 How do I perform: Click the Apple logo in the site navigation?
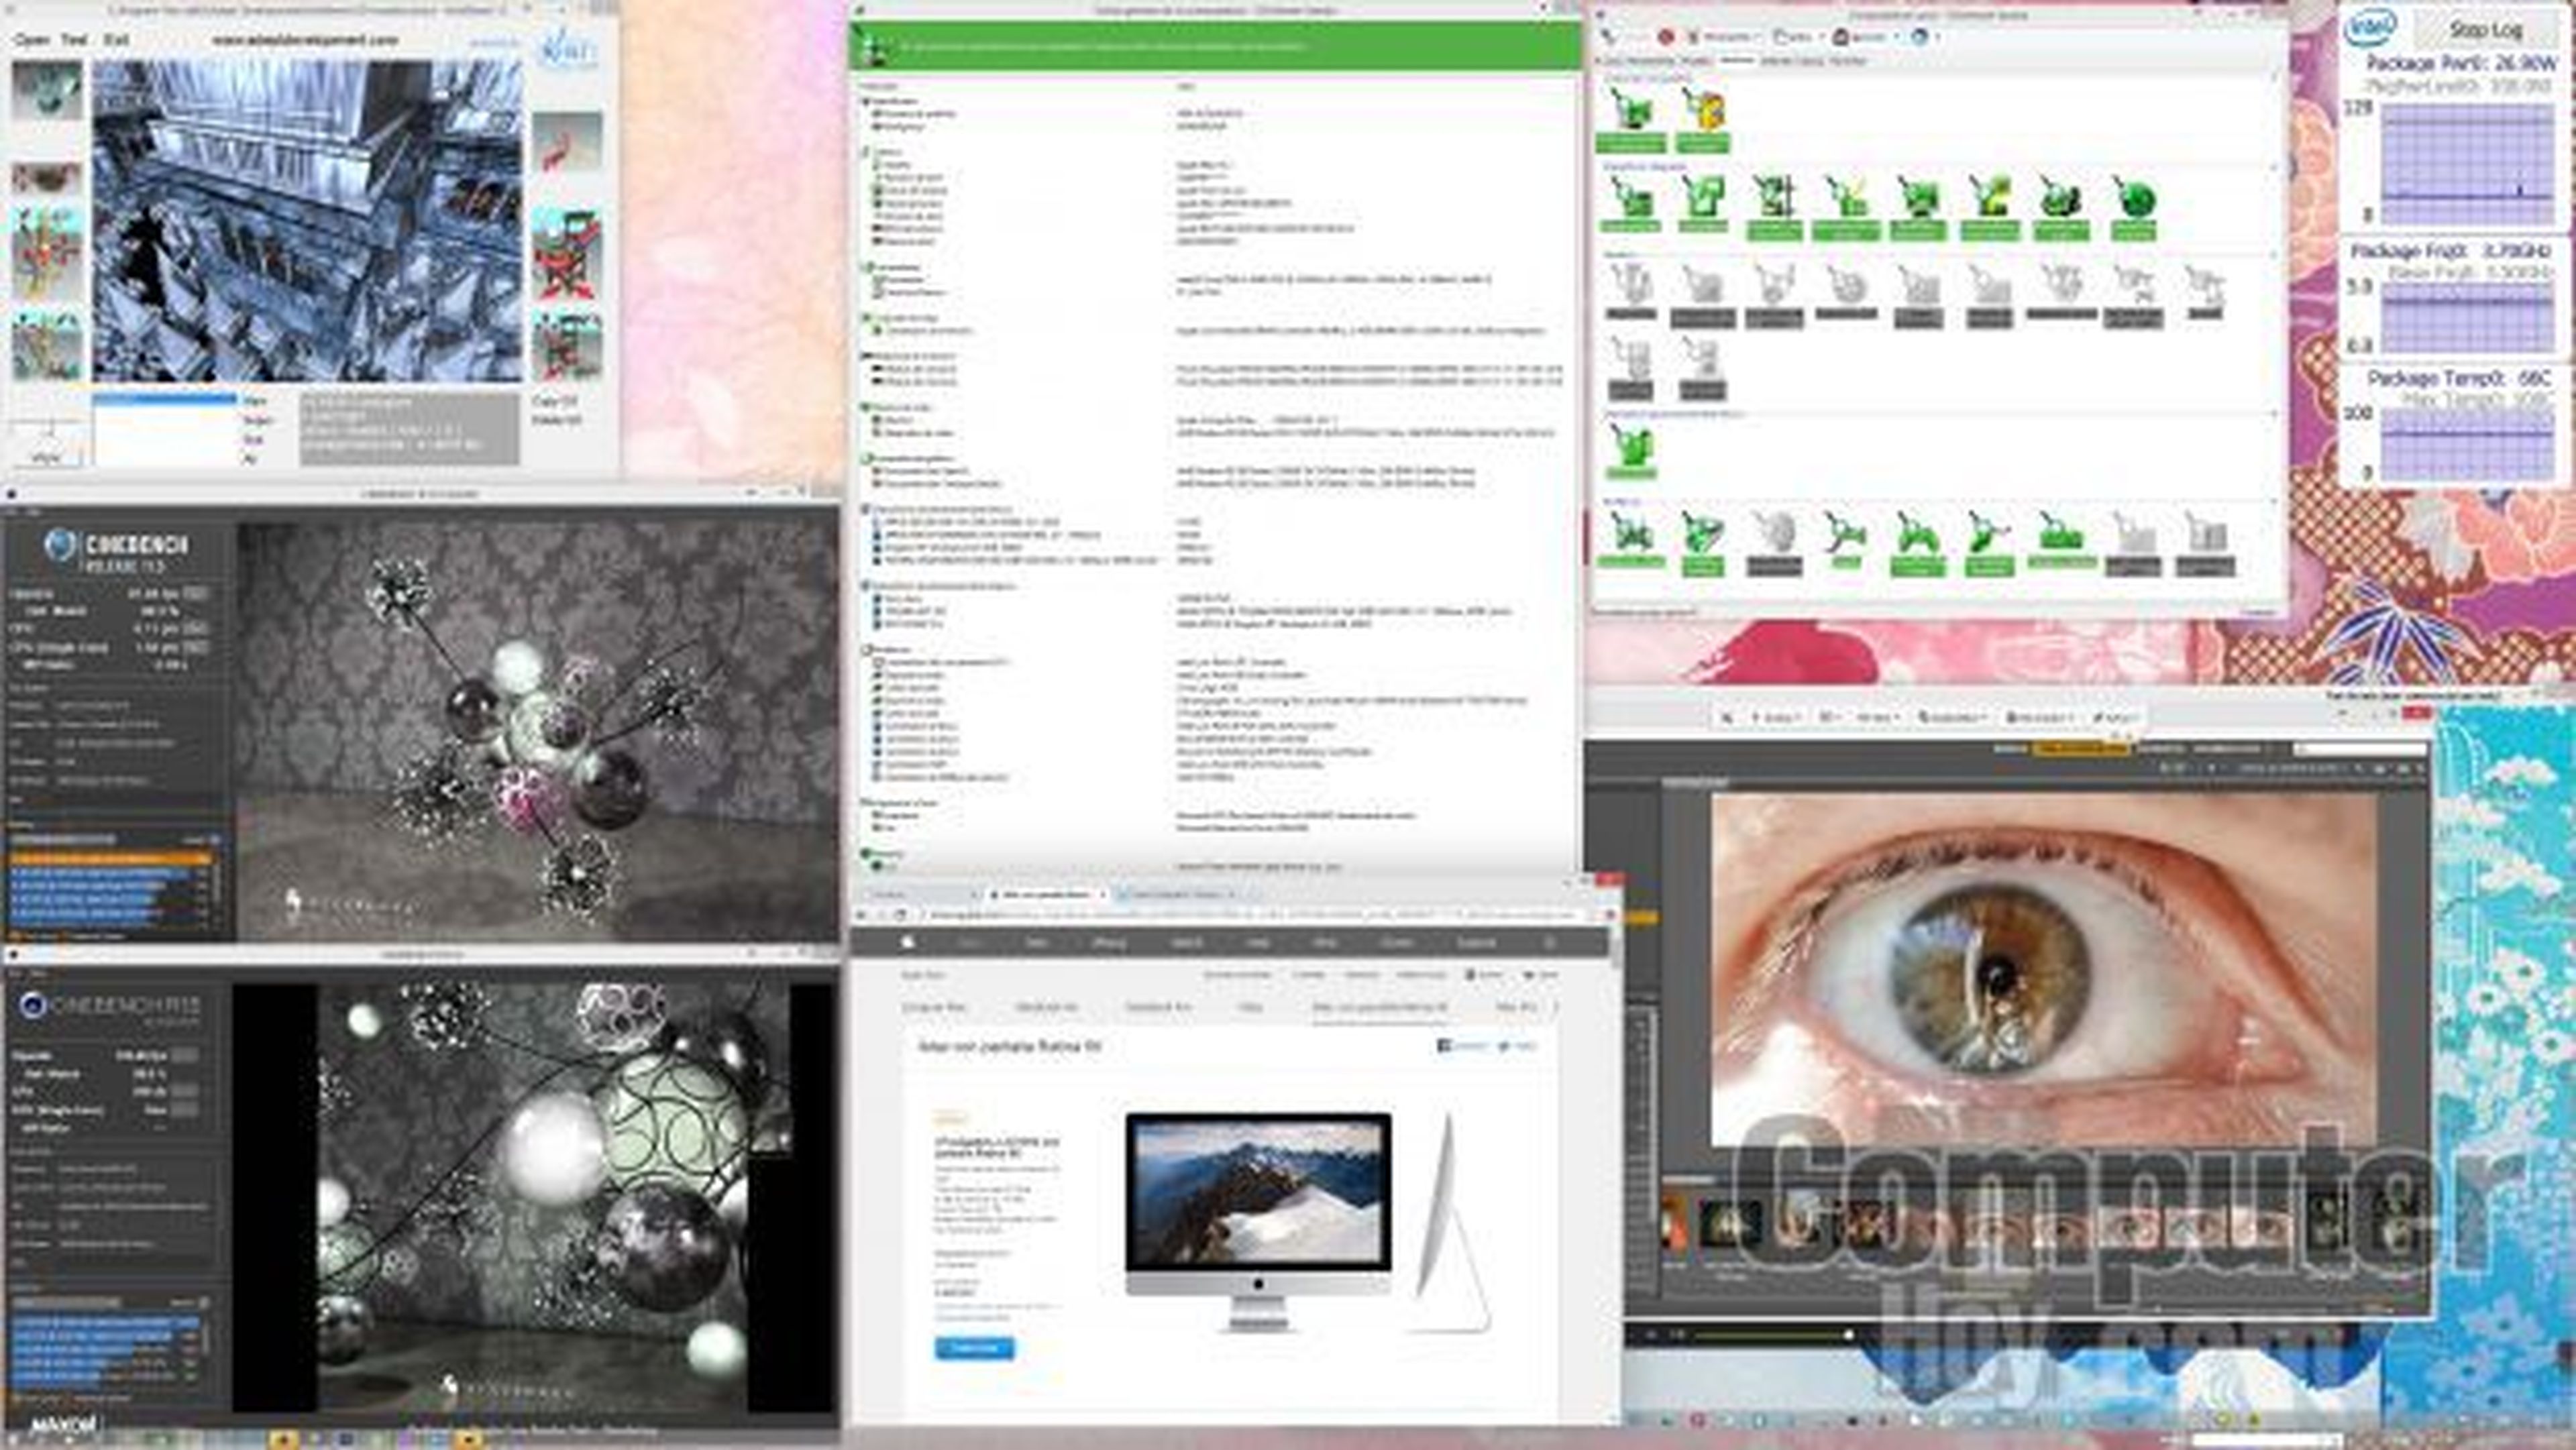click(909, 942)
